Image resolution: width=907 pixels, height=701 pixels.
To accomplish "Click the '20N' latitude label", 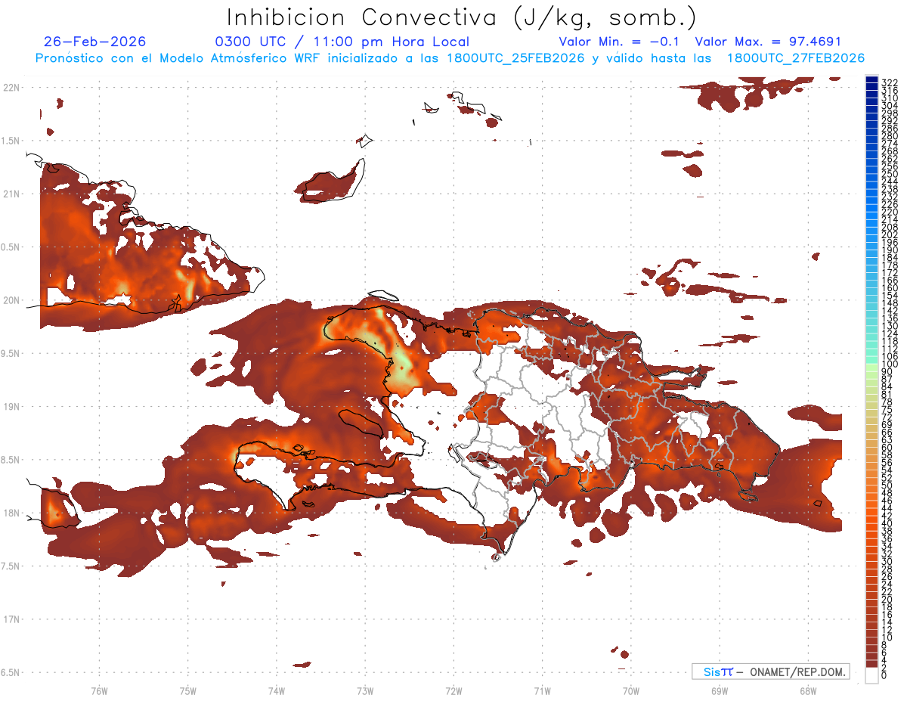I will [11, 300].
